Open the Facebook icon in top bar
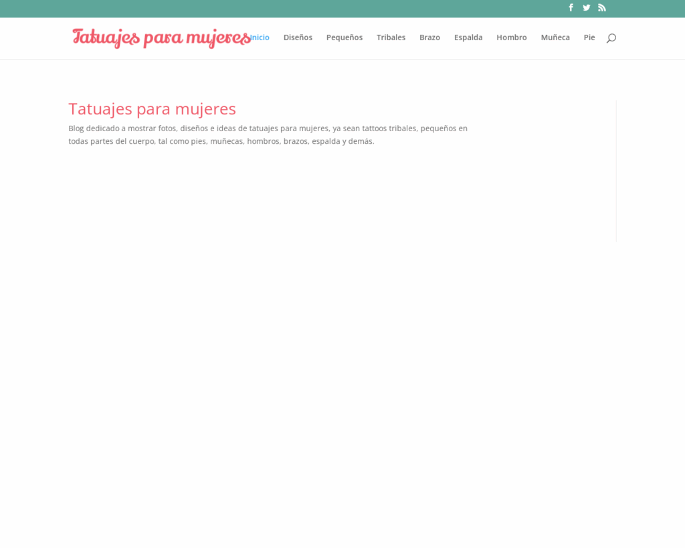This screenshot has height=548, width=685. point(571,7)
